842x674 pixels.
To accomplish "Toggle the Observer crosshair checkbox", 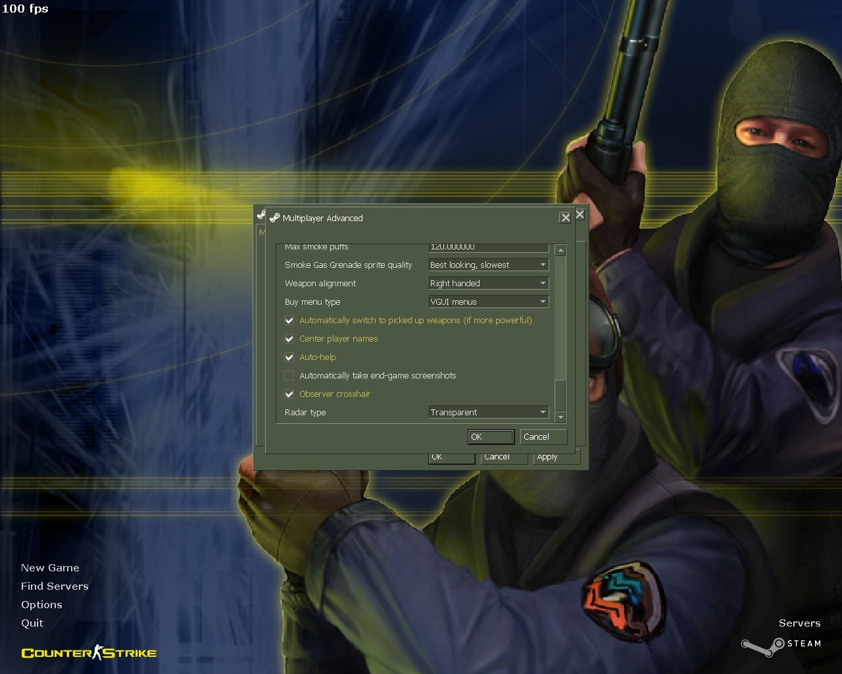I will [x=289, y=394].
